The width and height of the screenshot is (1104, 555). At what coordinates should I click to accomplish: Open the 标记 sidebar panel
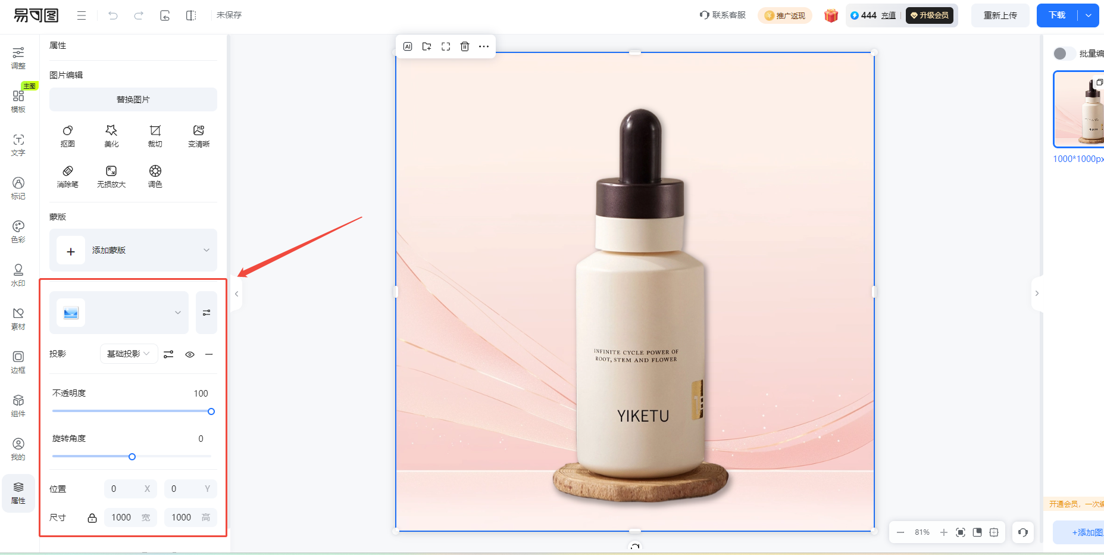18,188
